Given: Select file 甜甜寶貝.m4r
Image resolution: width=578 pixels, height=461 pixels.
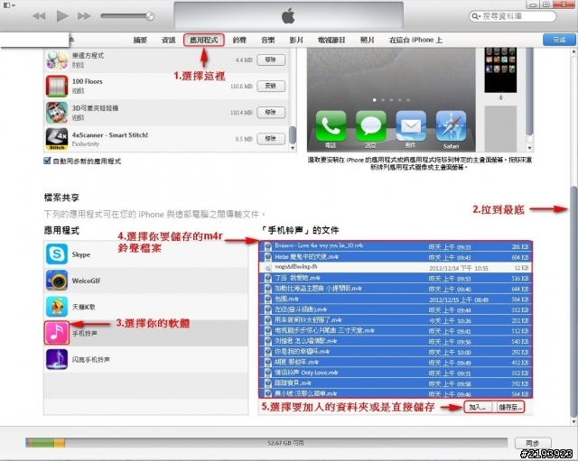Looking at the screenshot, I should [396, 383].
